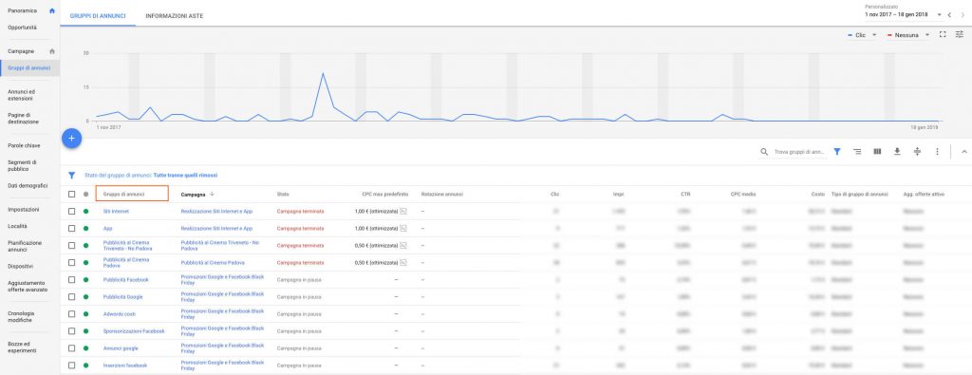Click green status dot of Inserzioni facebook row

pos(85,366)
